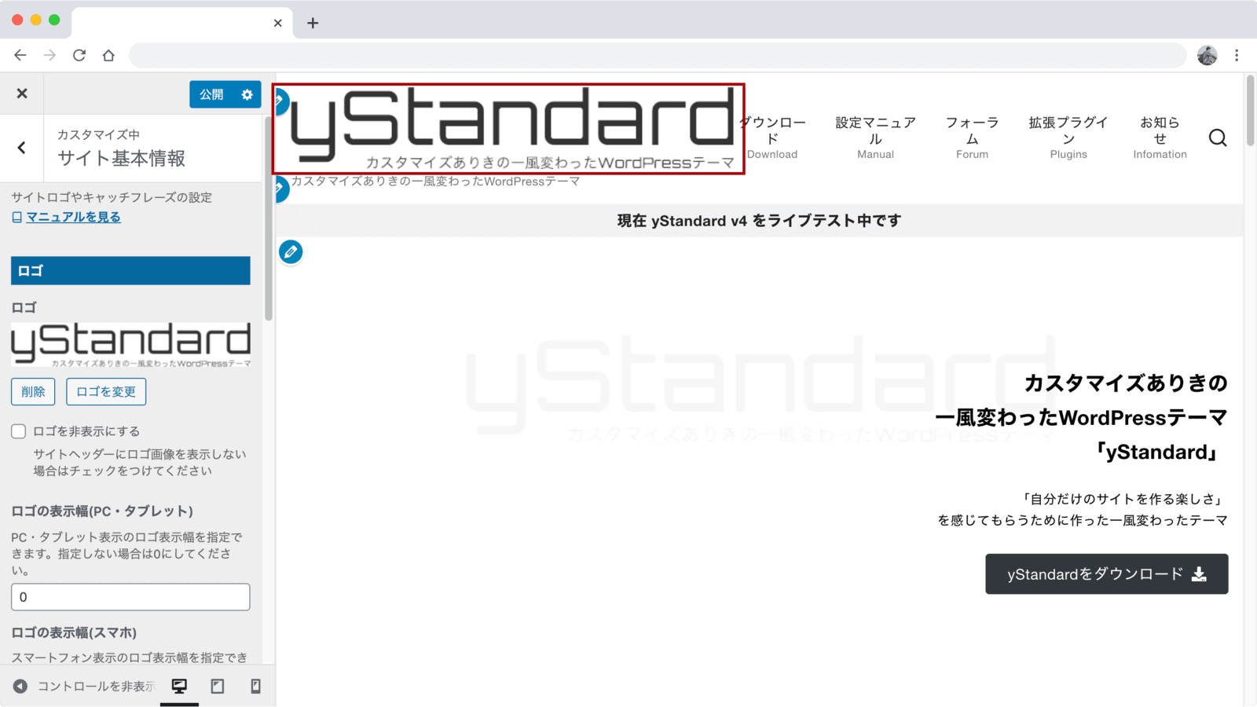
Task: Click the customizer sidebar scrollbar
Action: click(x=269, y=218)
